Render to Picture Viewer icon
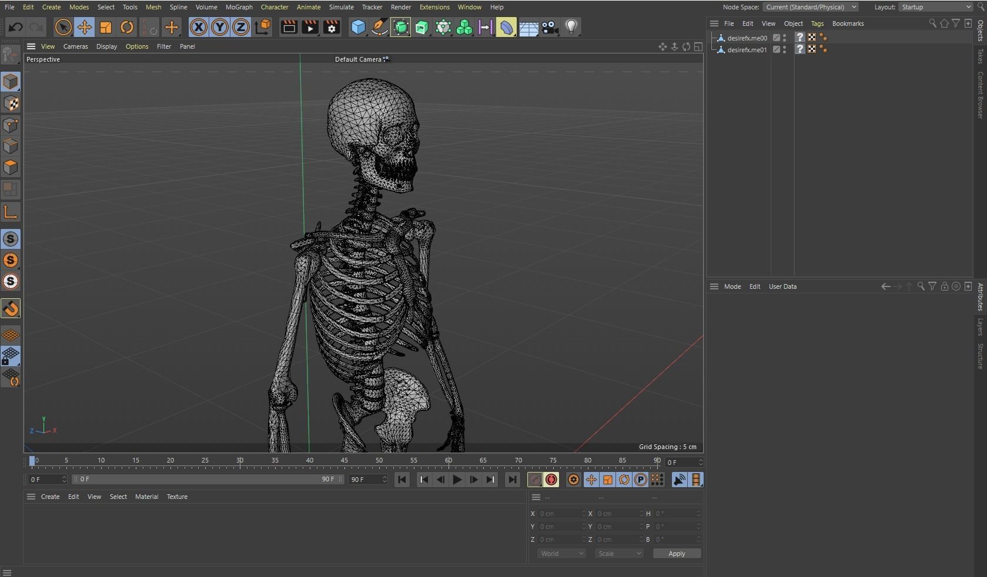Screen dimensions: 987x577 (x=310, y=27)
